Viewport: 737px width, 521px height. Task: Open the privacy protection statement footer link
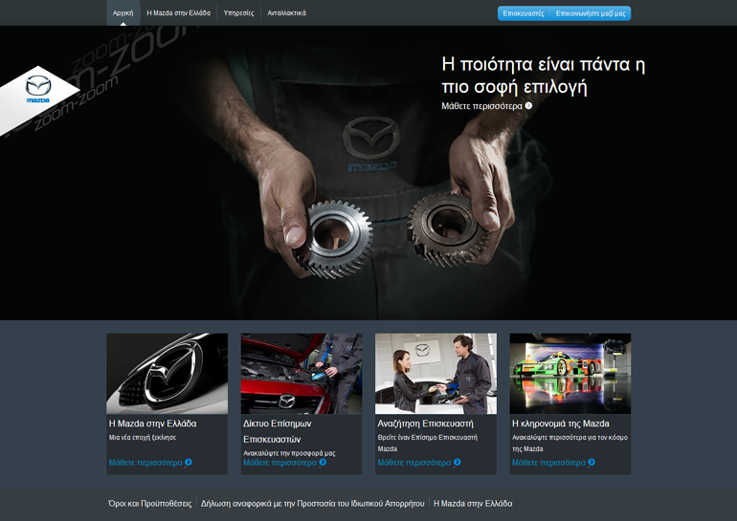(x=312, y=504)
